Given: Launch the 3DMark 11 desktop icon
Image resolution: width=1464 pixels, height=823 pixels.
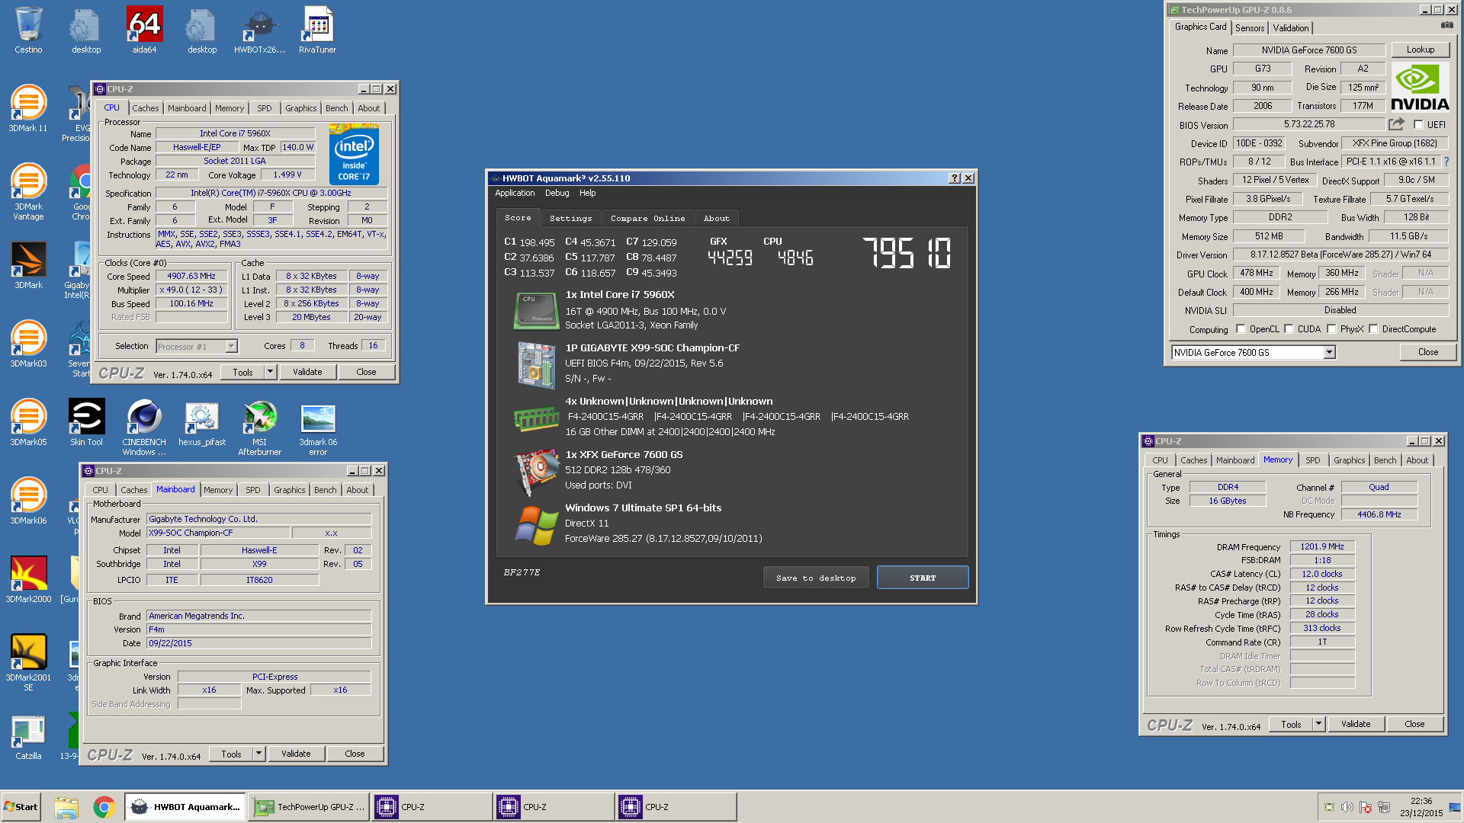Looking at the screenshot, I should (28, 109).
